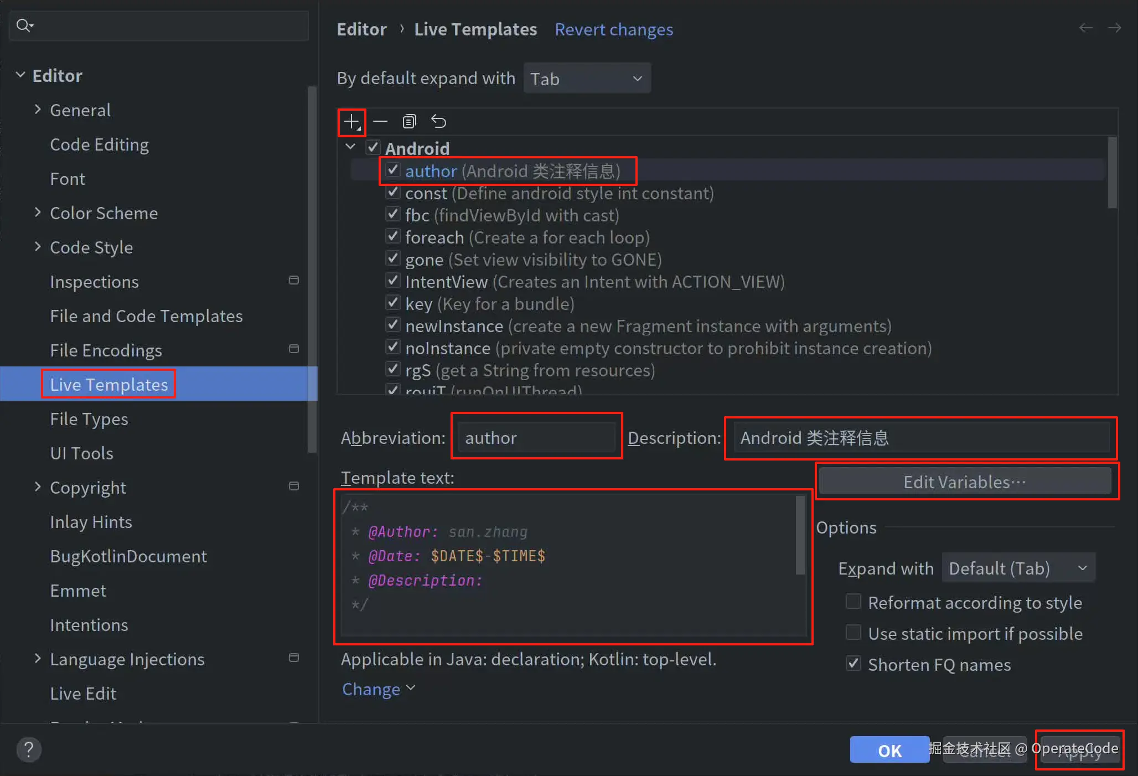Click the template list vertical scrollbar
The width and height of the screenshot is (1138, 776).
tap(1112, 173)
